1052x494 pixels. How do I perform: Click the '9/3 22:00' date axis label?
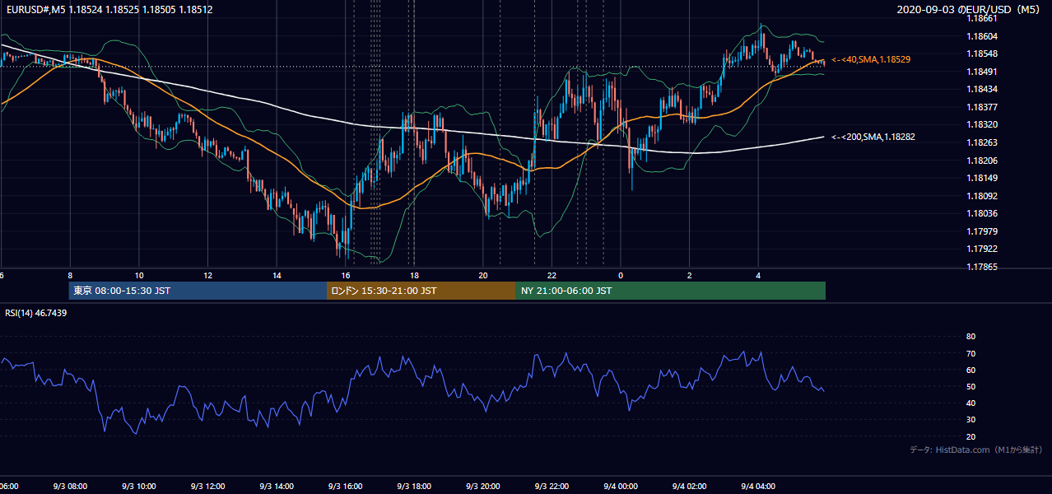pos(552,487)
